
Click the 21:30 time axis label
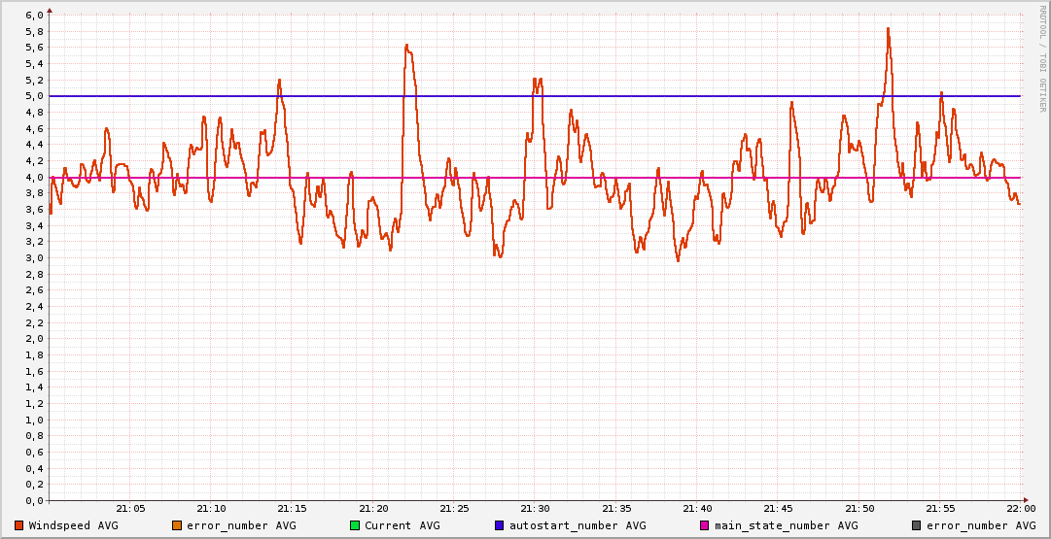click(x=535, y=508)
